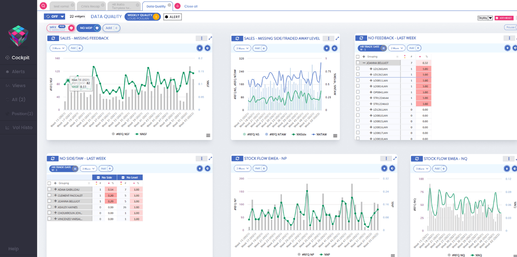Open the pink search icon beside the tabs
Screen dimensions: 517x257
point(43,6)
